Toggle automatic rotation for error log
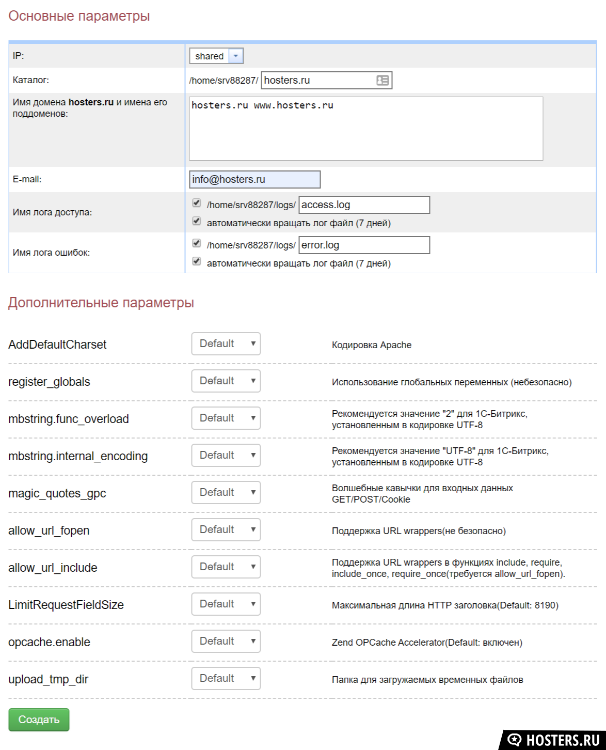Screen dimensions: 606x750 pos(196,261)
